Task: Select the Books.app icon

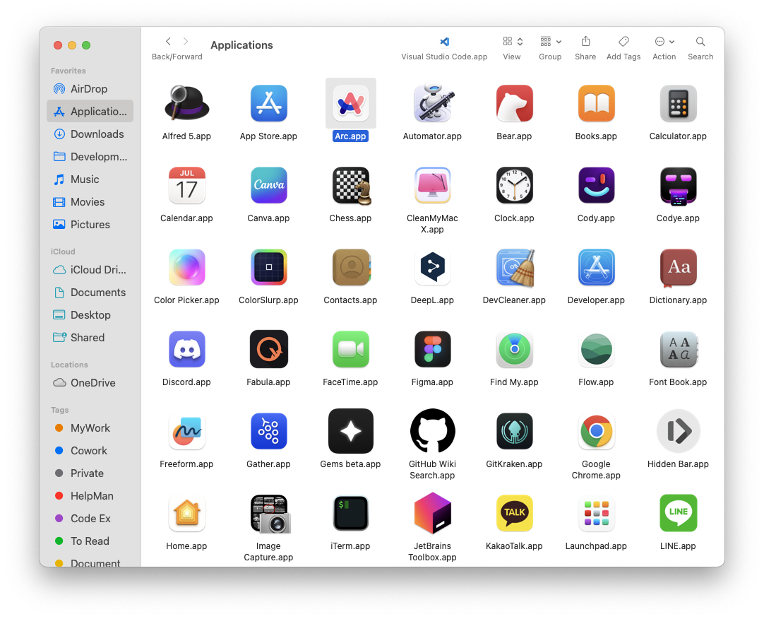Action: point(596,103)
